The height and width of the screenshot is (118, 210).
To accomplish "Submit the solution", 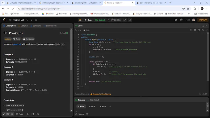I will pyautogui.click(x=100, y=20).
